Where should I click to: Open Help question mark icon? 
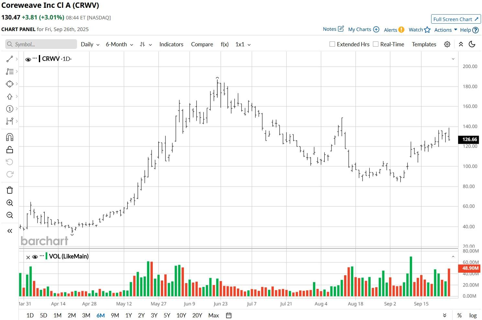pyautogui.click(x=475, y=30)
